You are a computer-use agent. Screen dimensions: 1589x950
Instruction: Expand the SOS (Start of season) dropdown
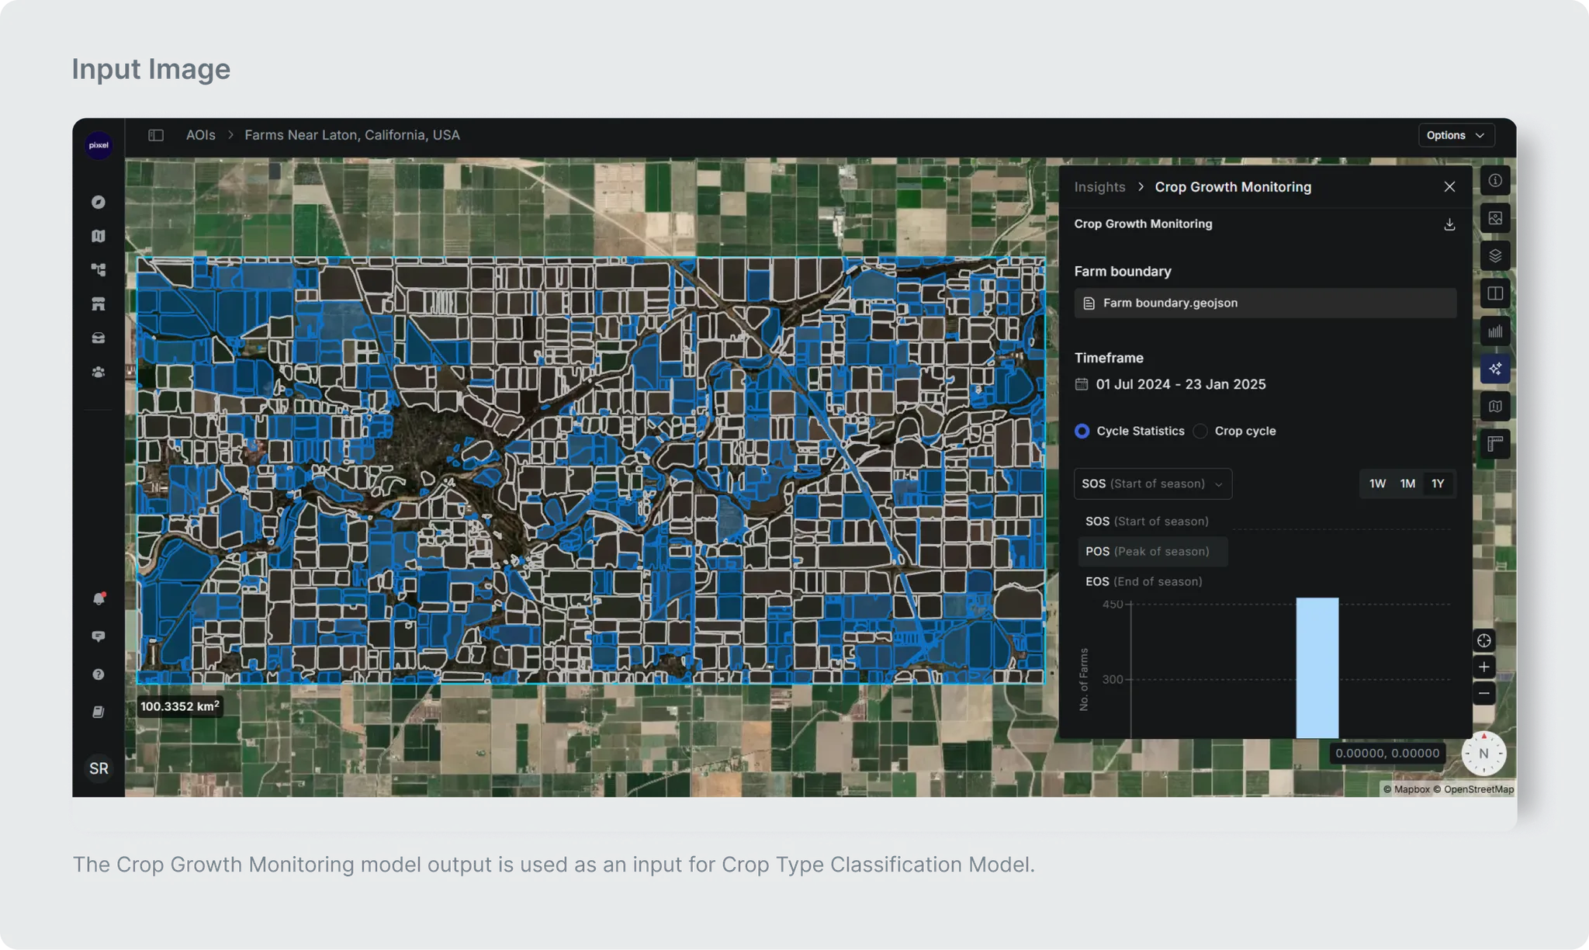pyautogui.click(x=1152, y=484)
